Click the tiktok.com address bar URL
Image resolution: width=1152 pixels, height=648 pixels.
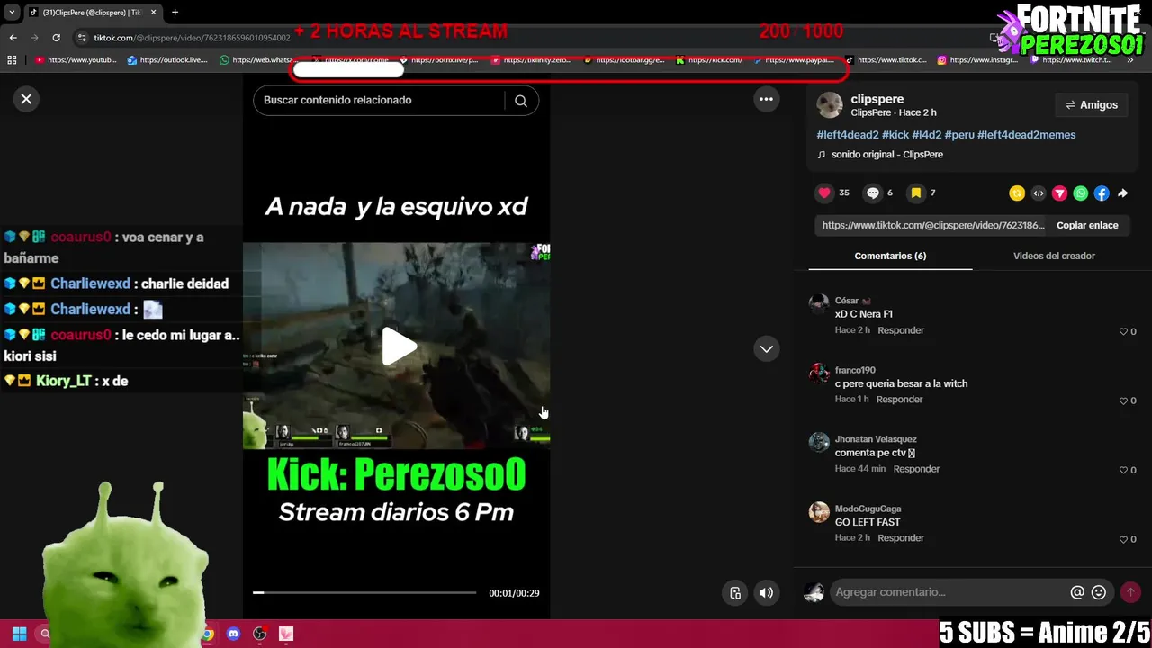pos(192,38)
